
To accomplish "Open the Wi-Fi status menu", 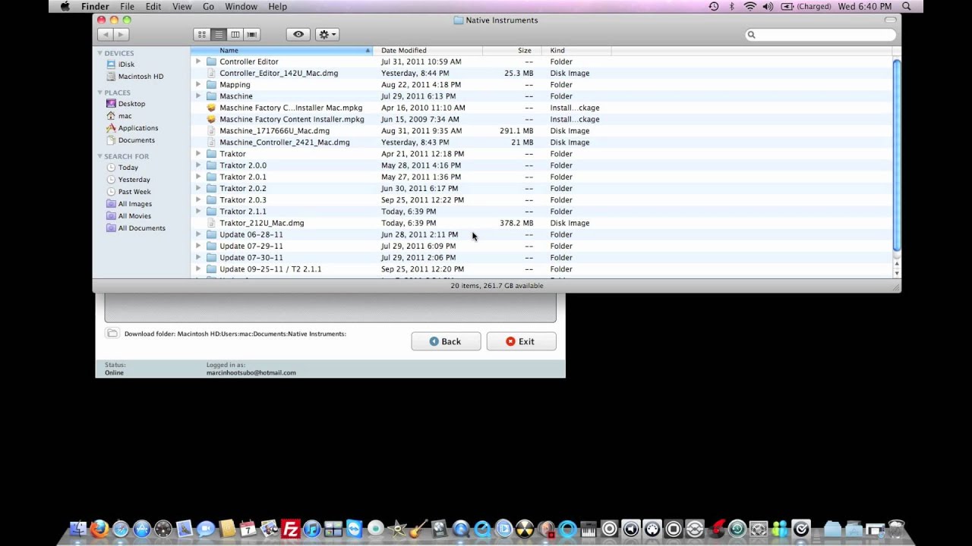I will pos(750,6).
